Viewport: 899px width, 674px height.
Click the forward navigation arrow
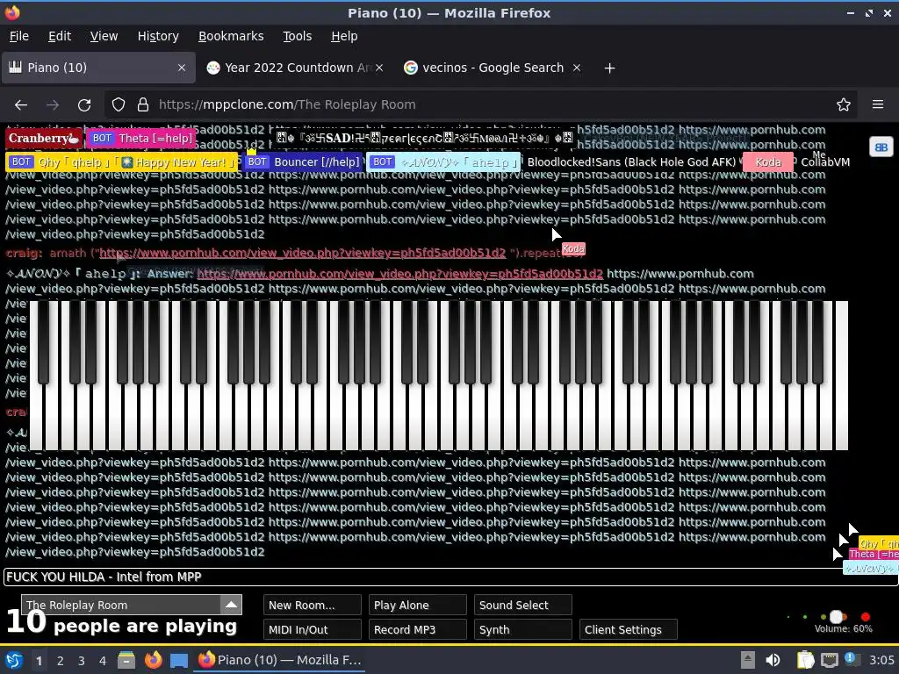52,105
